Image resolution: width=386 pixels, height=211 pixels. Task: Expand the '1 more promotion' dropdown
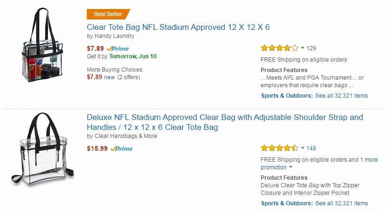tap(291, 167)
